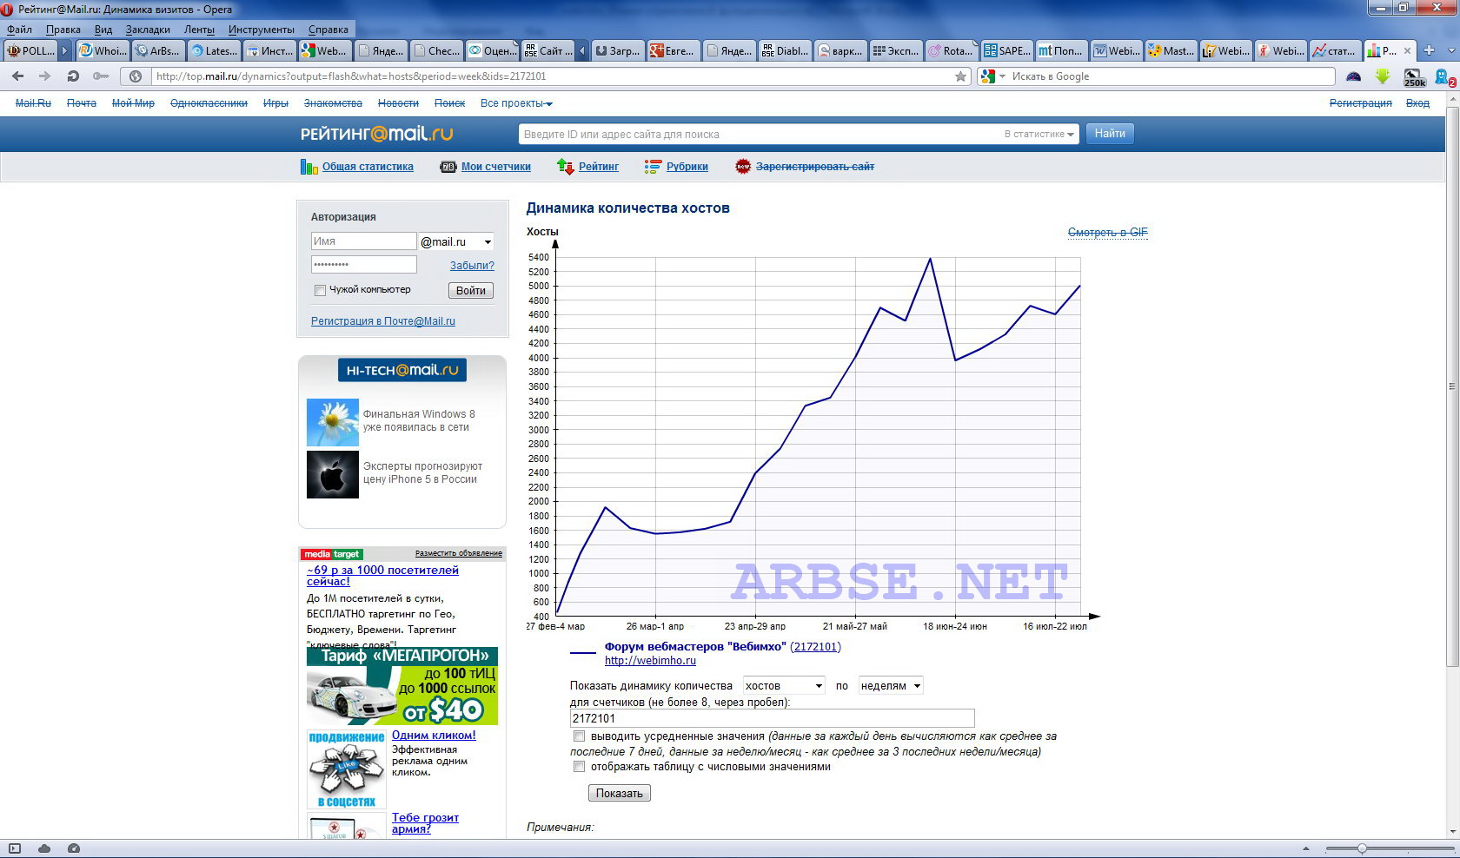Open the iPhone 5 Apple news thumbnail
Screen dimensions: 1460x858
tap(332, 474)
